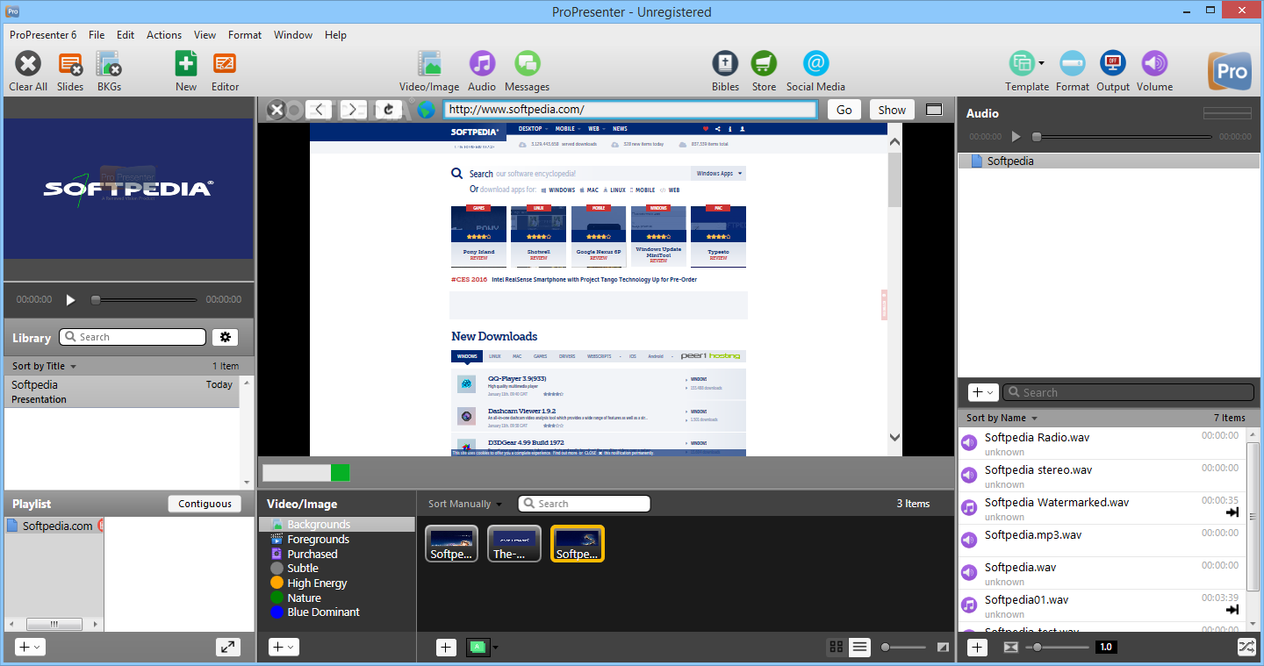Open the Actions menu

164,35
